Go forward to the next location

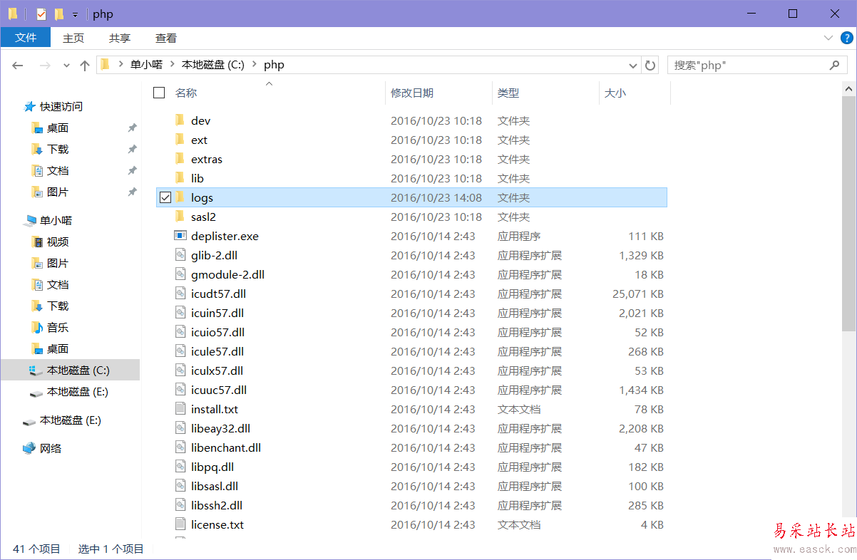(45, 65)
